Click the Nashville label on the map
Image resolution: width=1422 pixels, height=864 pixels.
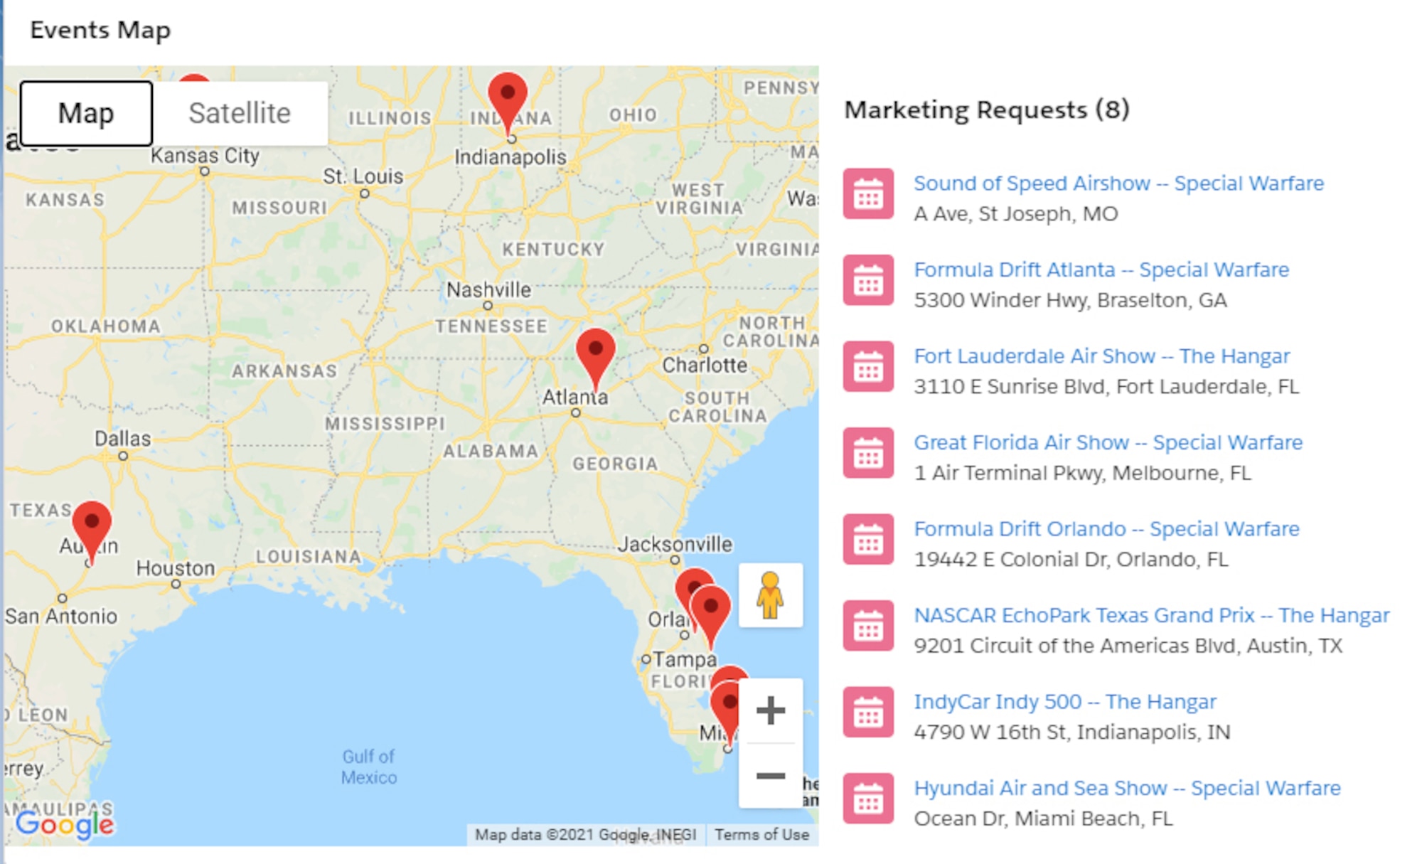[488, 290]
